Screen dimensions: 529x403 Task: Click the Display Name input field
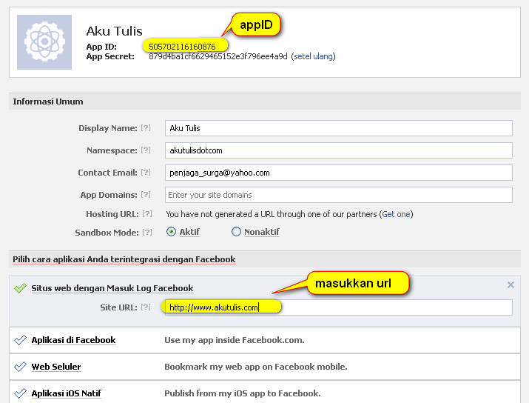pyautogui.click(x=339, y=128)
